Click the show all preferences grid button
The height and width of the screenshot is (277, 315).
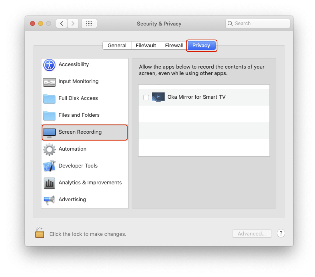pyautogui.click(x=89, y=23)
